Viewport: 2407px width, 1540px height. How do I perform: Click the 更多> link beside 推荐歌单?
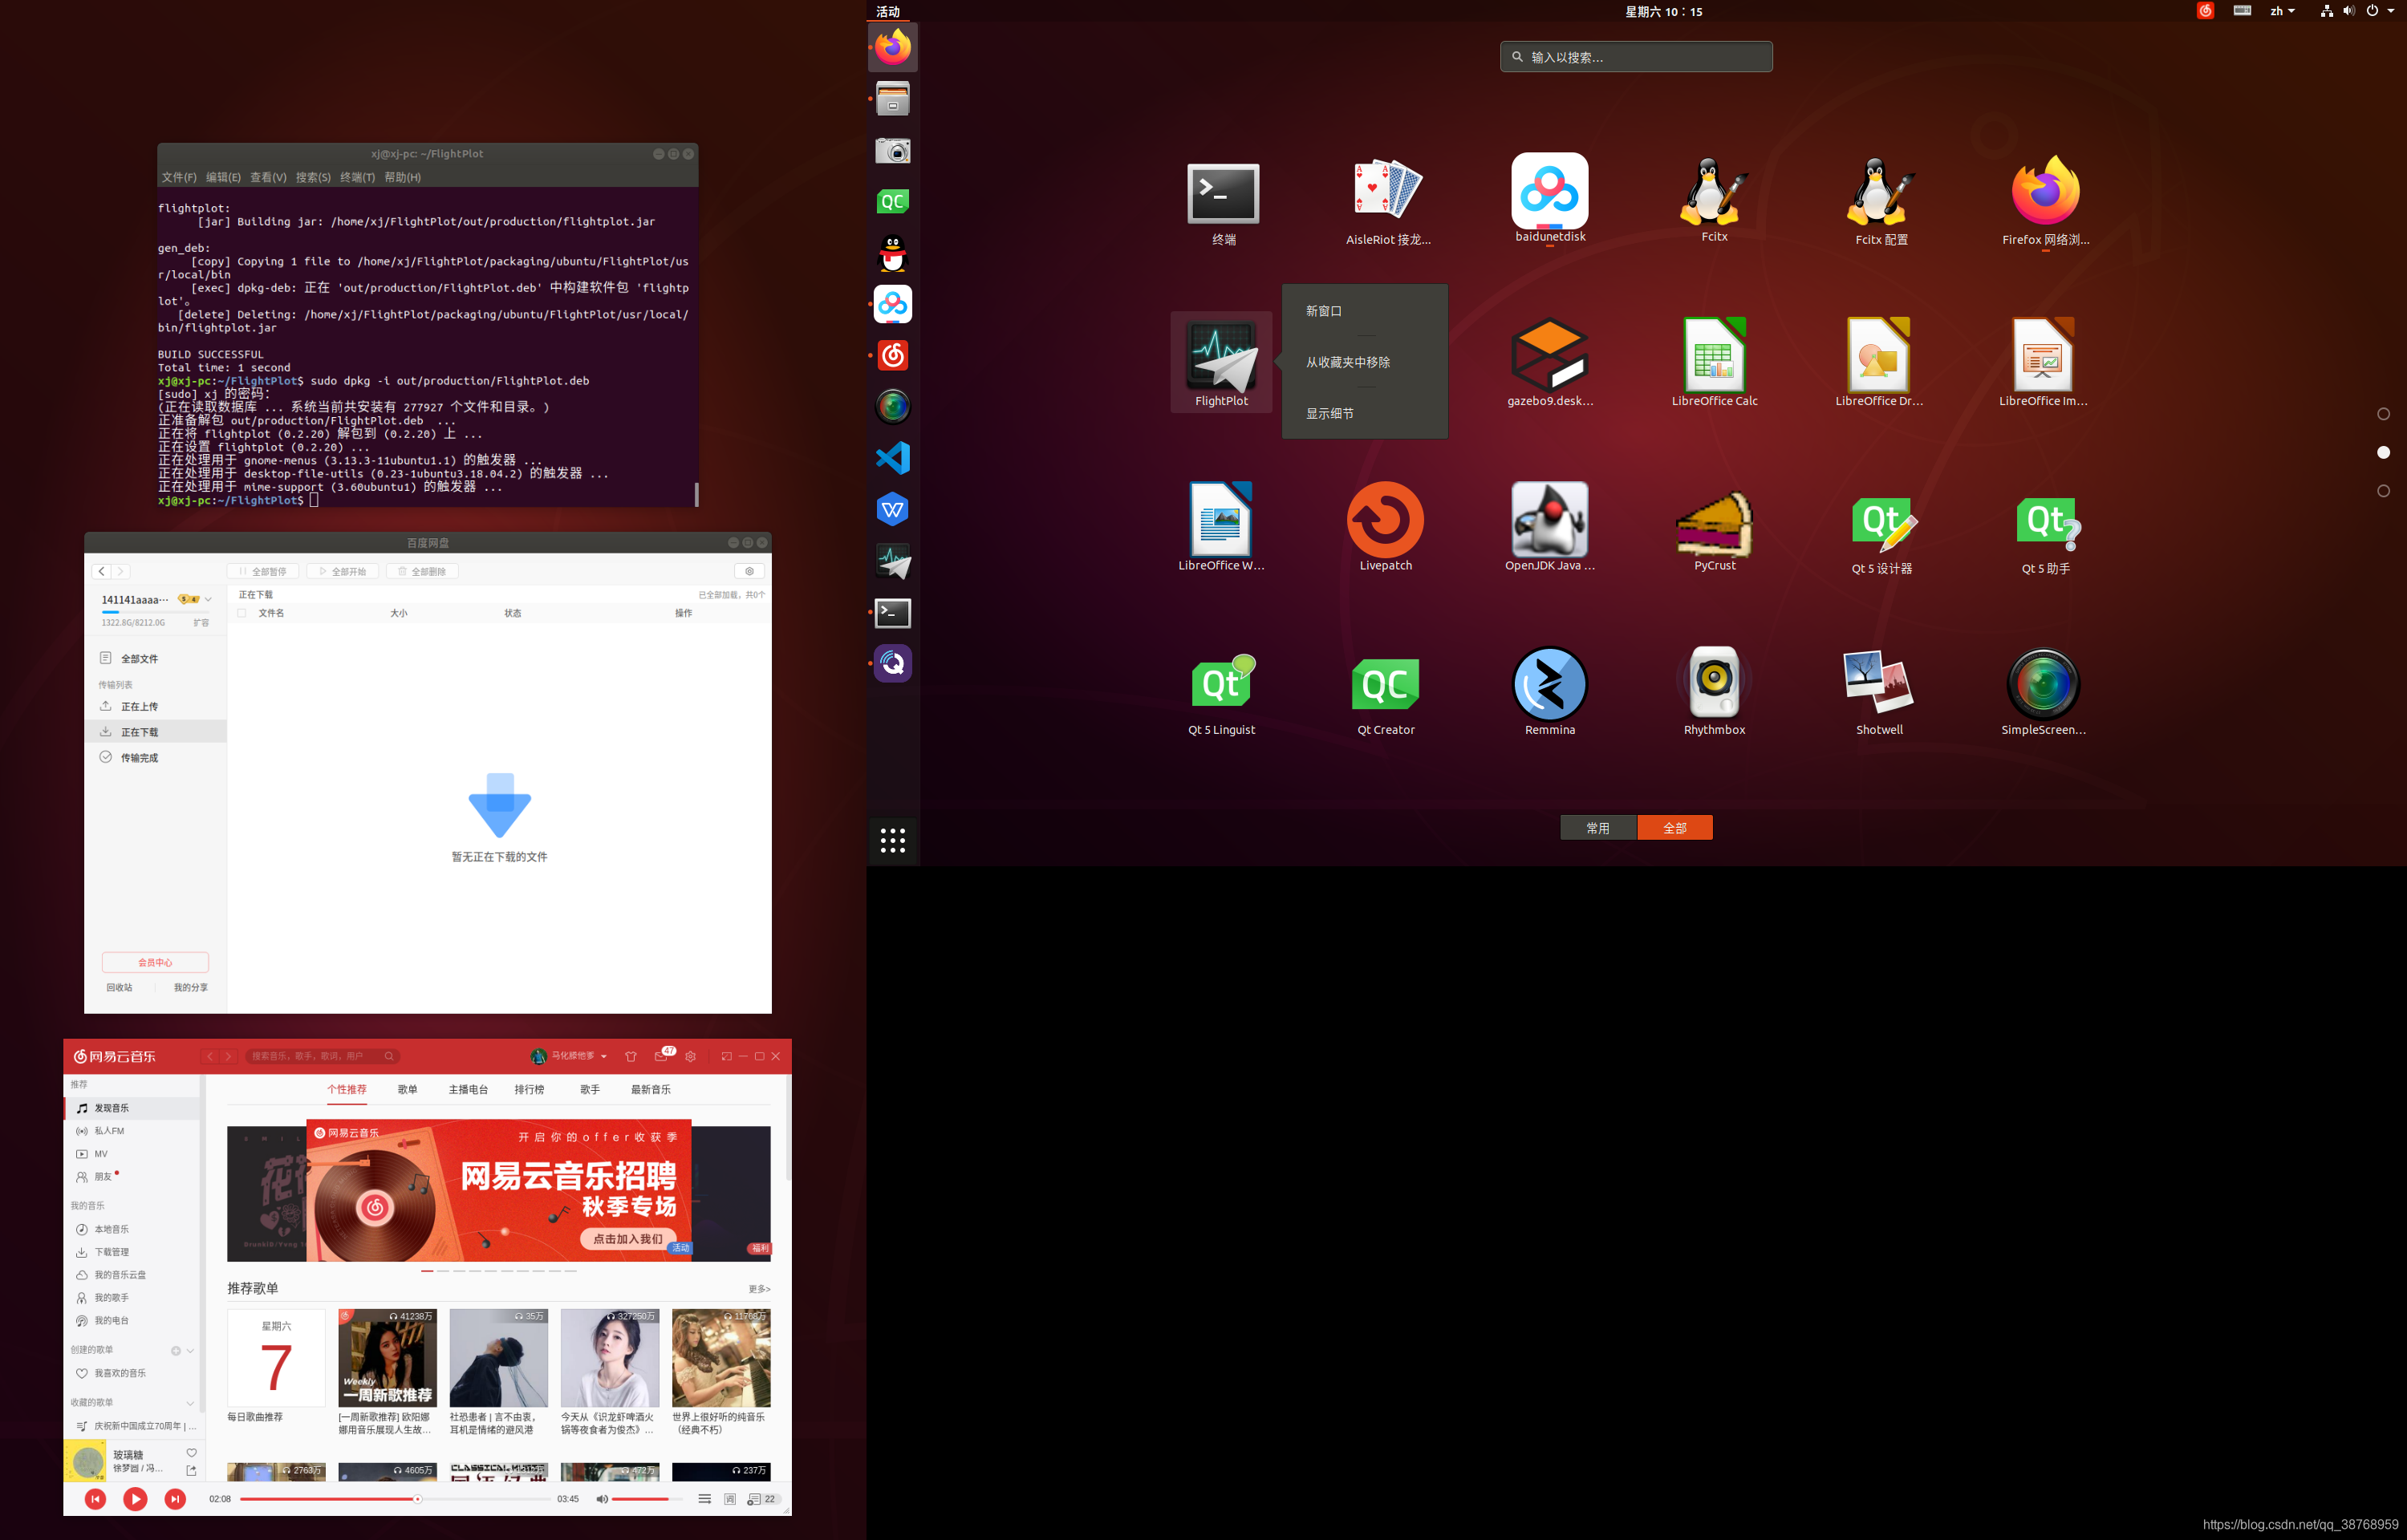(x=759, y=1289)
